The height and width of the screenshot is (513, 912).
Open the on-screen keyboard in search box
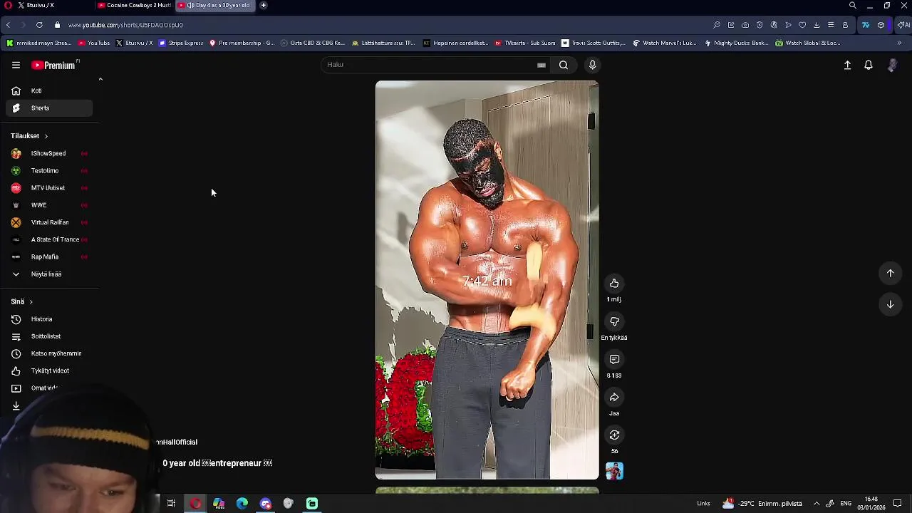pyautogui.click(x=541, y=65)
